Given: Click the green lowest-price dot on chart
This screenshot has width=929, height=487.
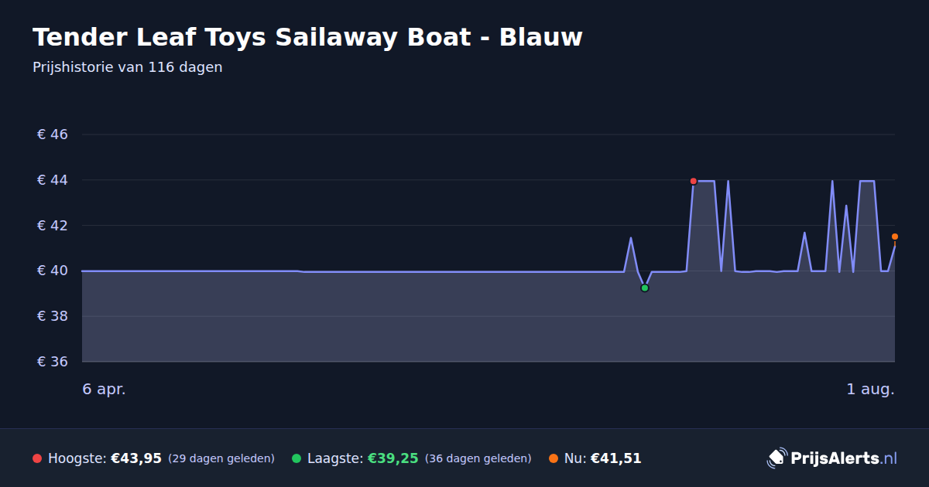Looking at the screenshot, I should tap(644, 288).
